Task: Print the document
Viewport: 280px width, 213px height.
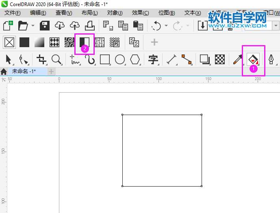Action: pos(90,26)
